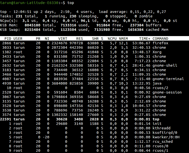
Task: Click the COMMAND column header
Action: coord(160,39)
